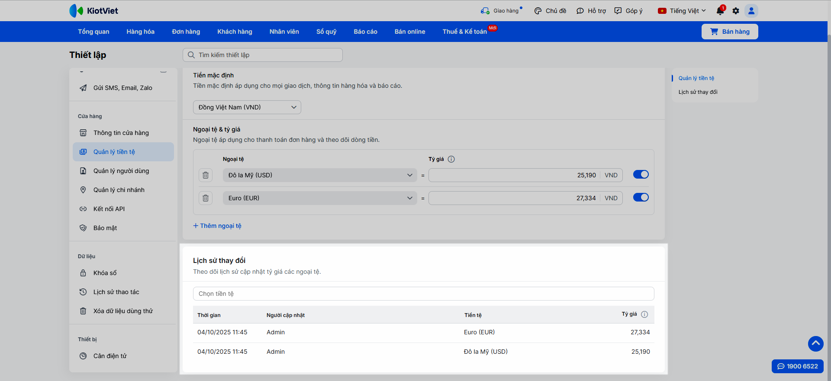831x381 pixels.
Task: Open the Hàng hóa menu
Action: (140, 32)
